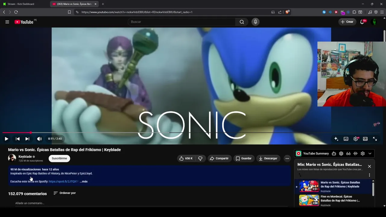Open the green account avatar menu
The width and height of the screenshot is (386, 217).
click(374, 22)
